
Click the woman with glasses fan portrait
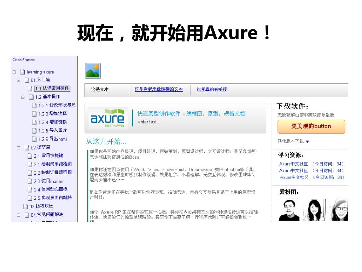tap(339, 210)
